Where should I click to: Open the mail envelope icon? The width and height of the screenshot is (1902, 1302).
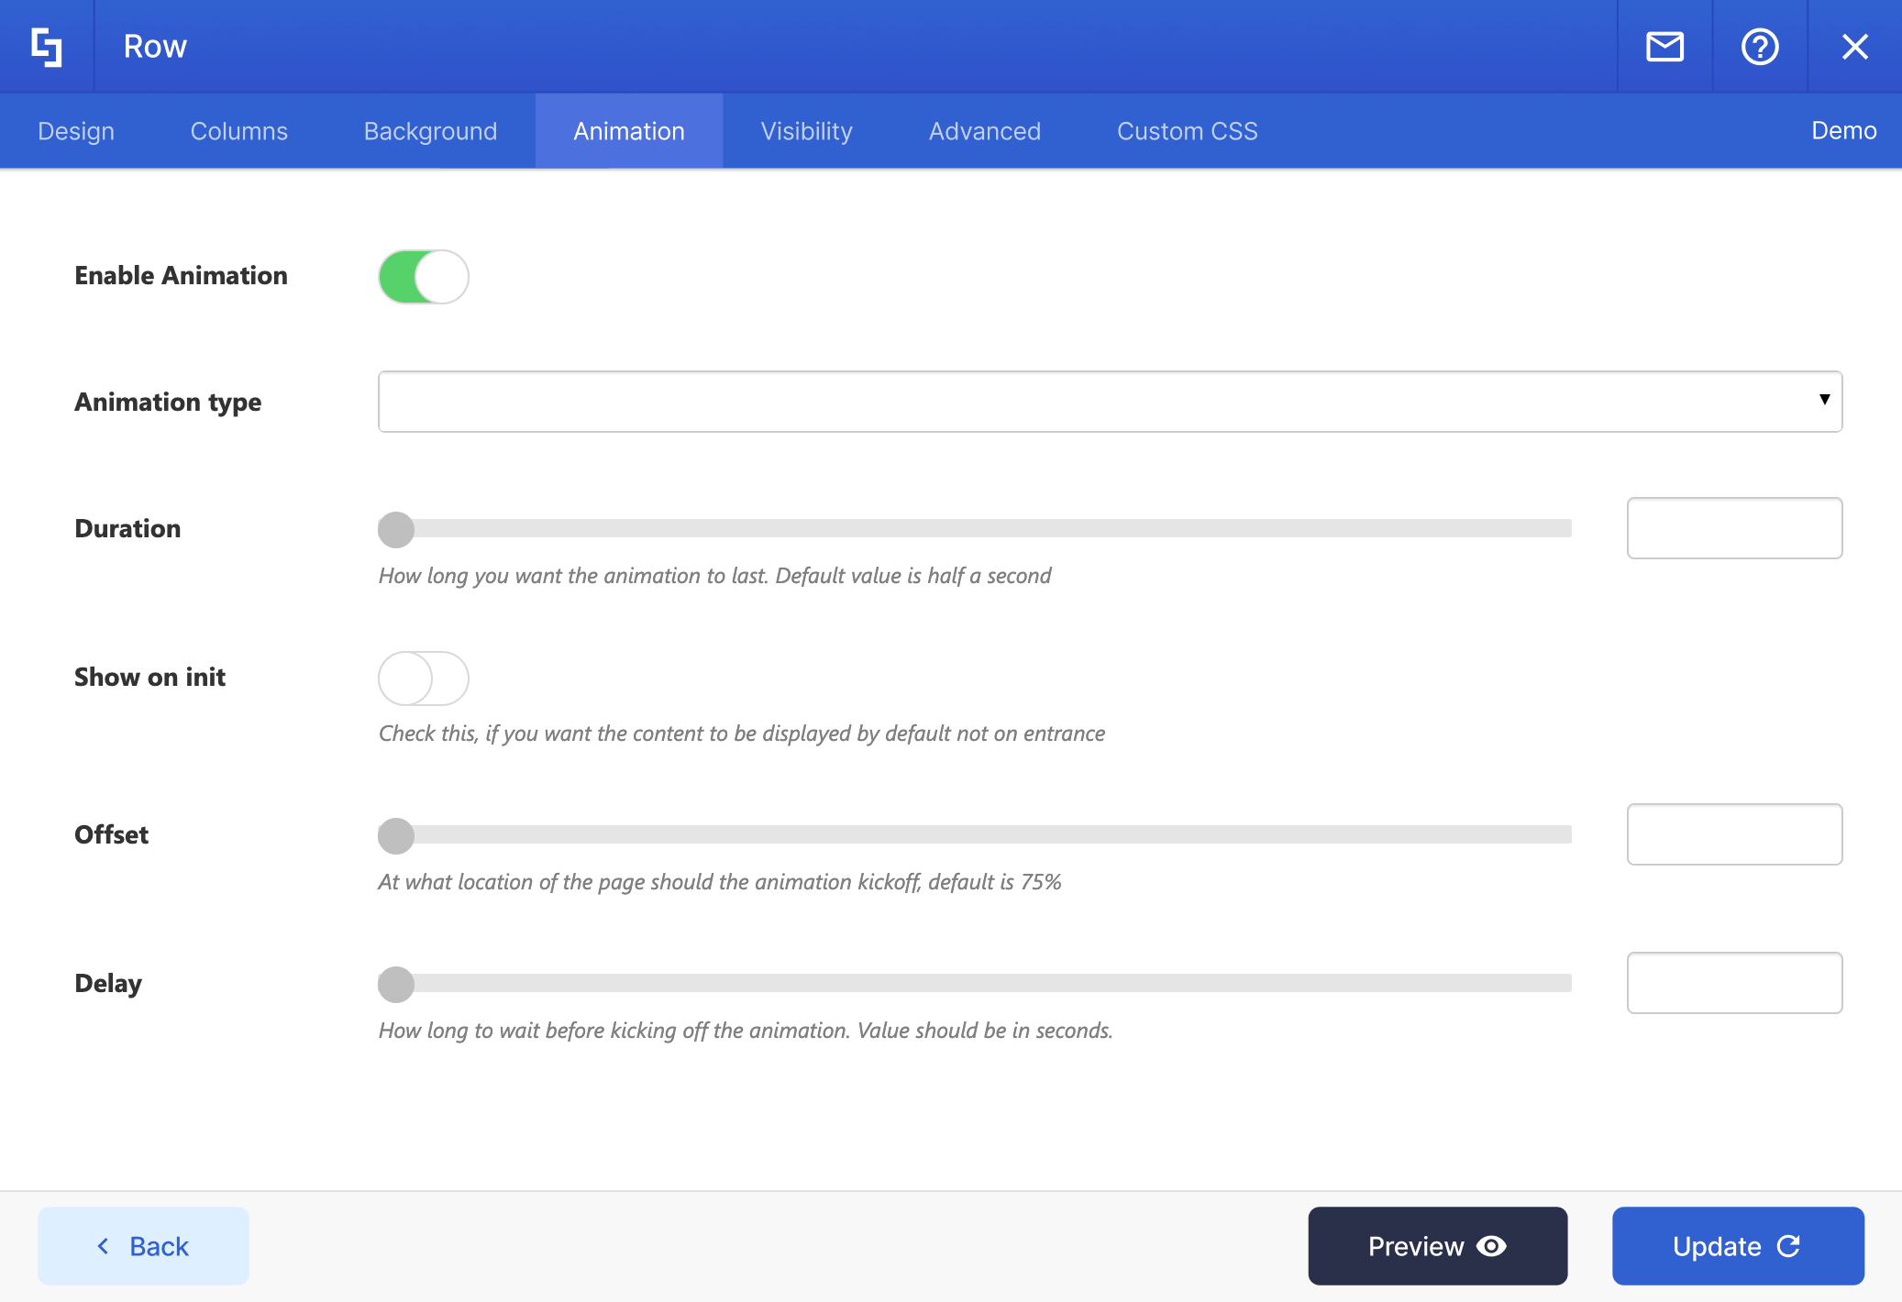(1664, 47)
